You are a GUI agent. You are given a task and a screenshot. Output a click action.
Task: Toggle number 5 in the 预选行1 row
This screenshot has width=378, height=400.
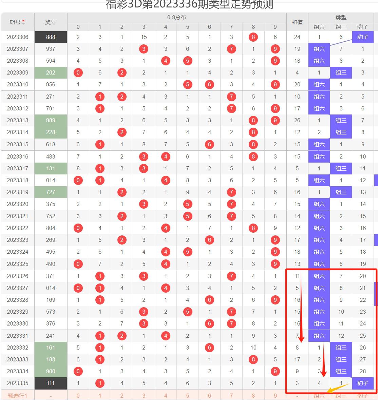coord(187,395)
